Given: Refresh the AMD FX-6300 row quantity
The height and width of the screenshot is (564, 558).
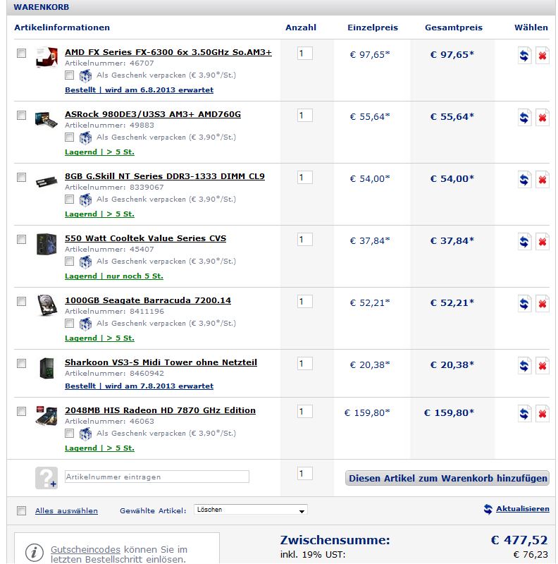Looking at the screenshot, I should point(524,55).
